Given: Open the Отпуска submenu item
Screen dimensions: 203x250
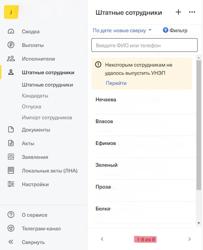Looking at the screenshot, I should pyautogui.click(x=31, y=107).
